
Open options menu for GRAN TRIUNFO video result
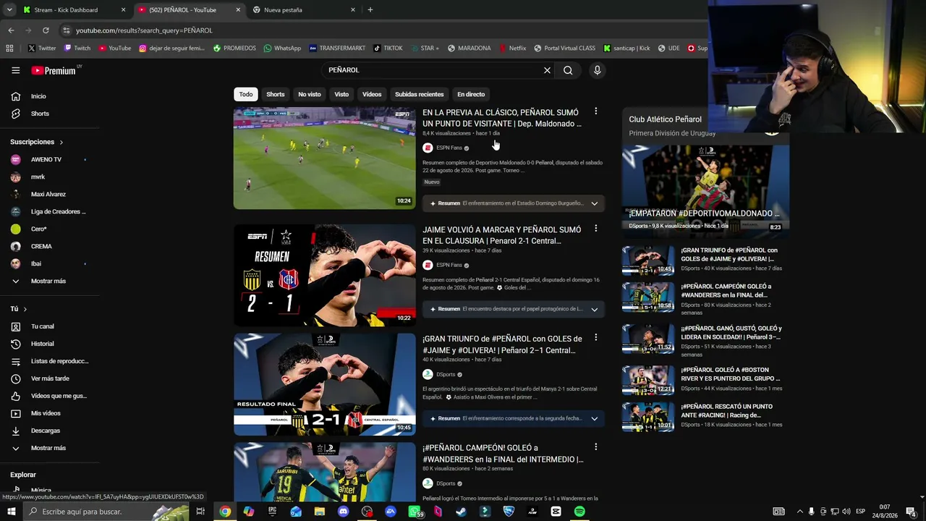point(595,338)
